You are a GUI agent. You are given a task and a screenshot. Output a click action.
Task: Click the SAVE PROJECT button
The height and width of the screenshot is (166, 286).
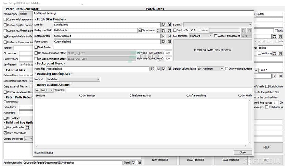pos(231,160)
